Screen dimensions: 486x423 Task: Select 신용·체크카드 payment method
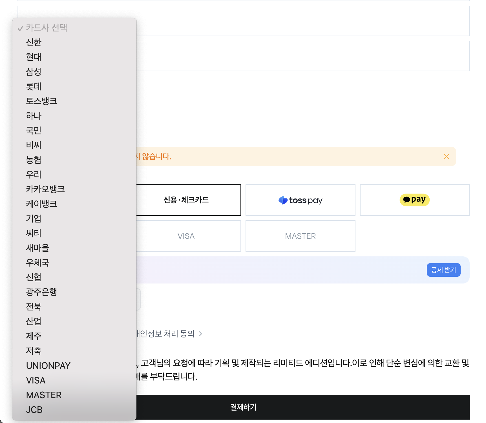tap(186, 200)
